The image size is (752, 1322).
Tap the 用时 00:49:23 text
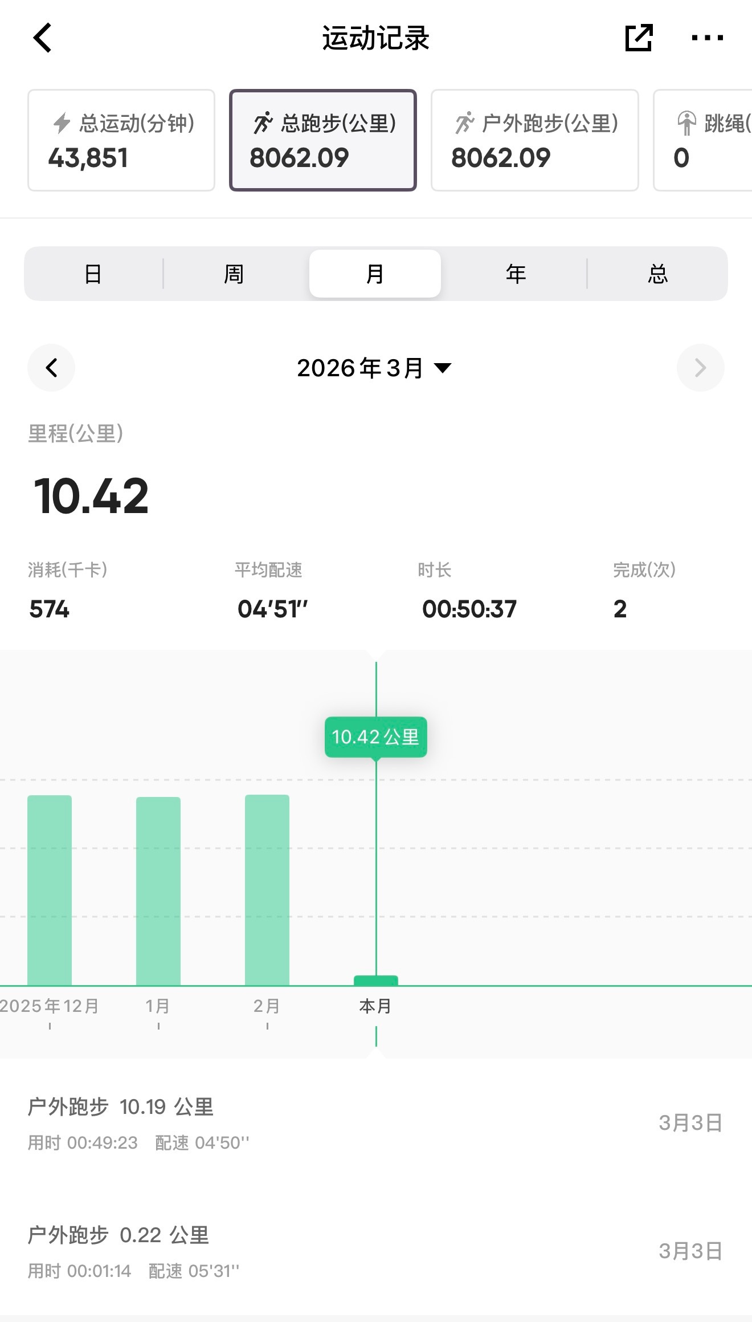pyautogui.click(x=83, y=1142)
